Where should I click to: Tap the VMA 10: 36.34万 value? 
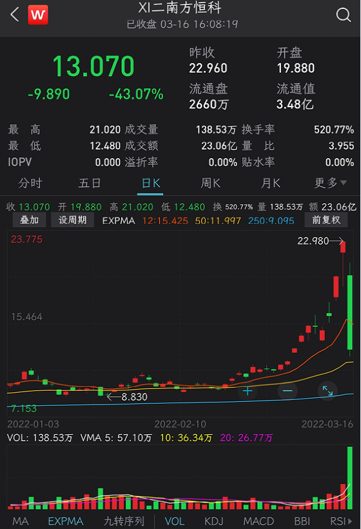(x=186, y=438)
